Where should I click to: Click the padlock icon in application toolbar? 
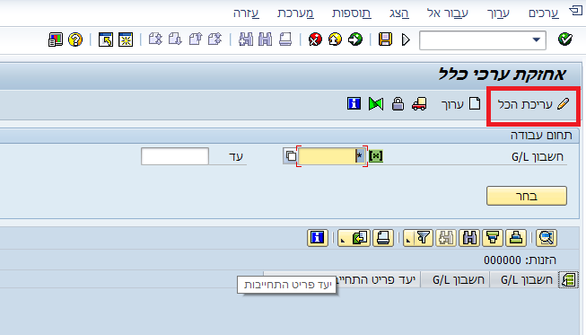pos(398,103)
